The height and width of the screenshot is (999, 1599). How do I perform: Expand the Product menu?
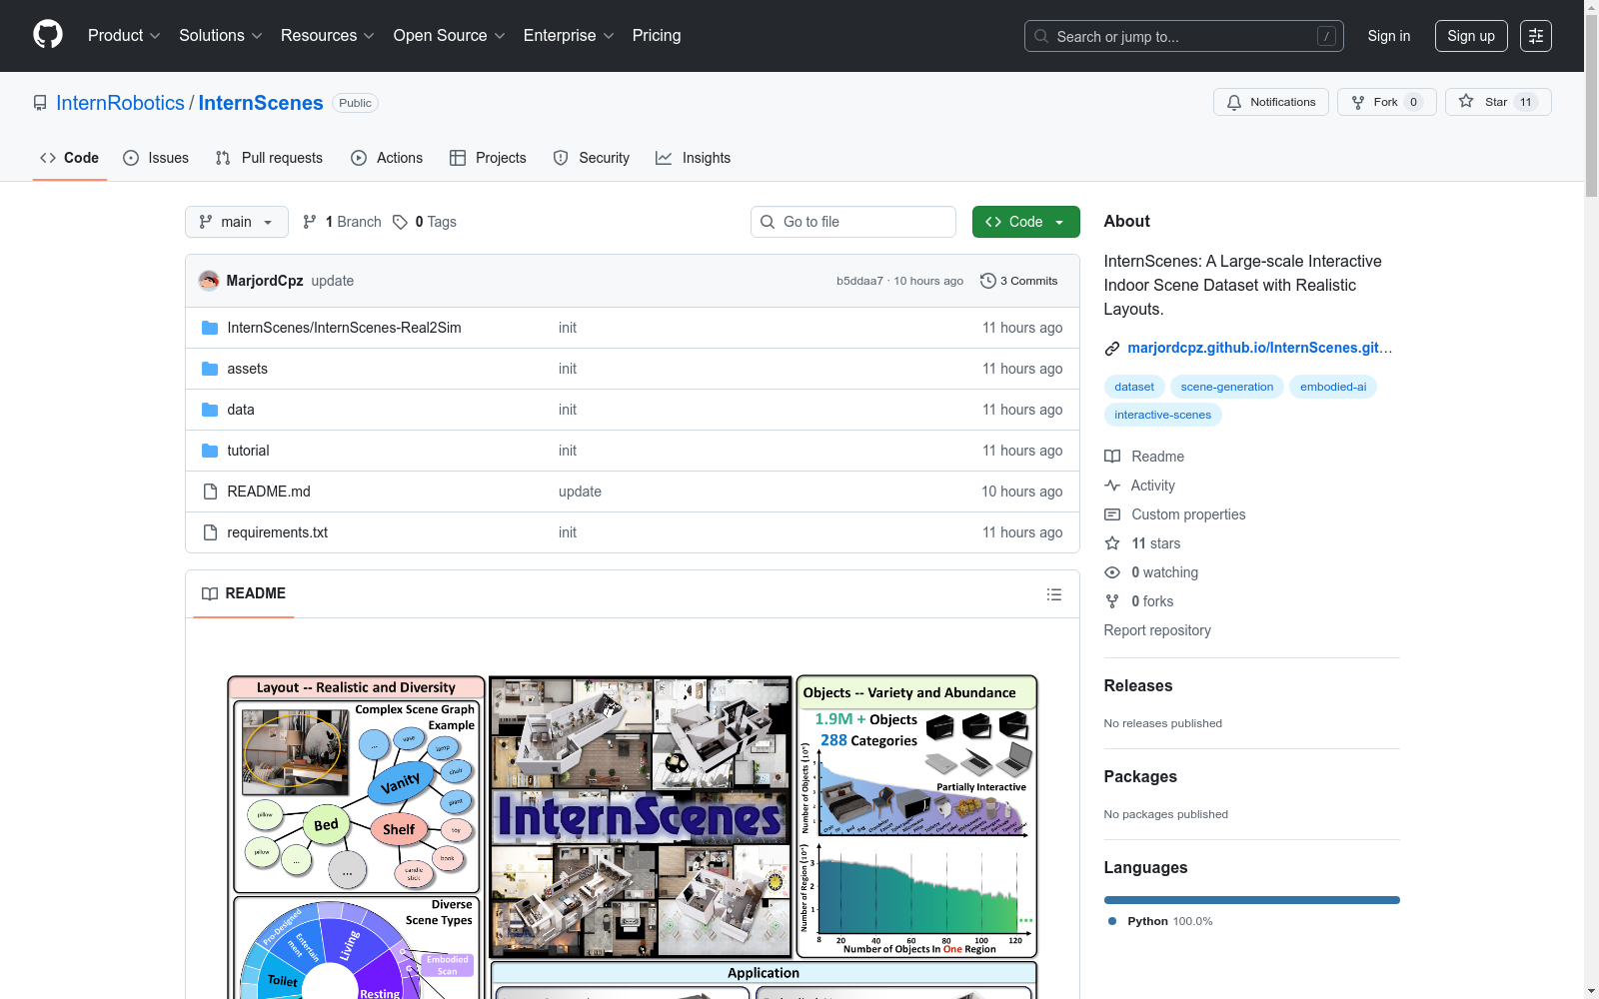(124, 36)
